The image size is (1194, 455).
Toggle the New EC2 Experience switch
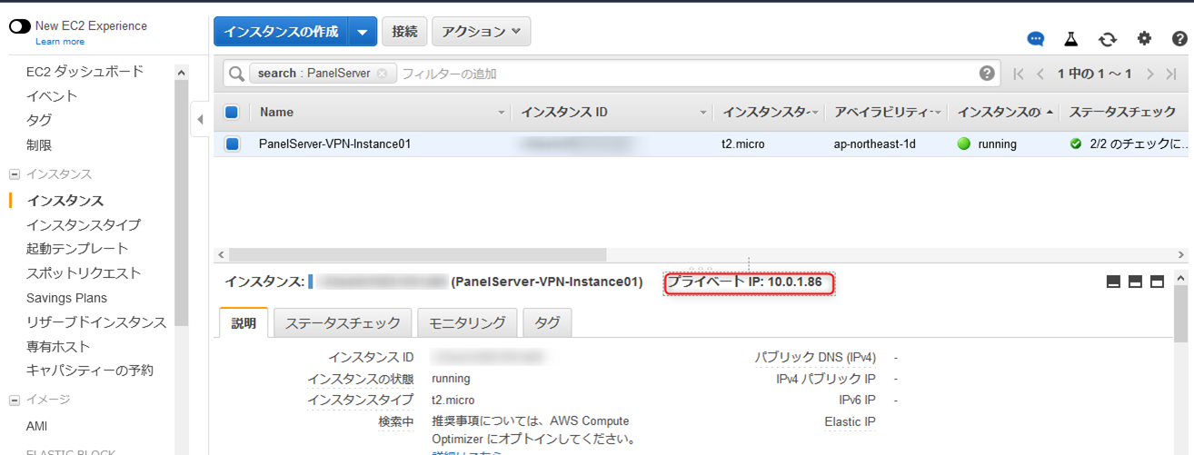tap(19, 26)
